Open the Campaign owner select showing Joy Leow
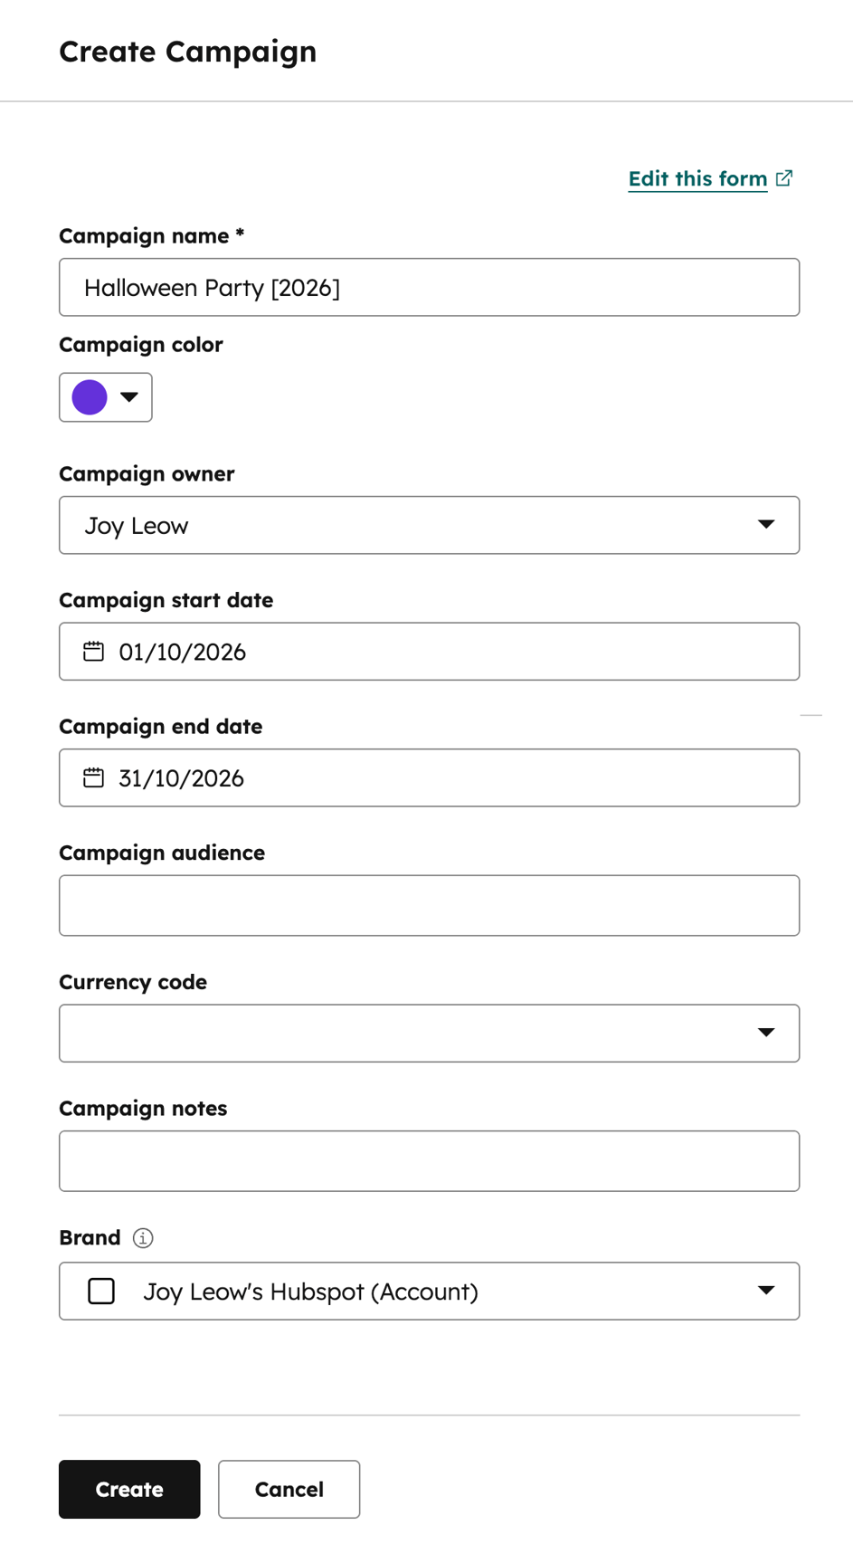 tap(429, 525)
